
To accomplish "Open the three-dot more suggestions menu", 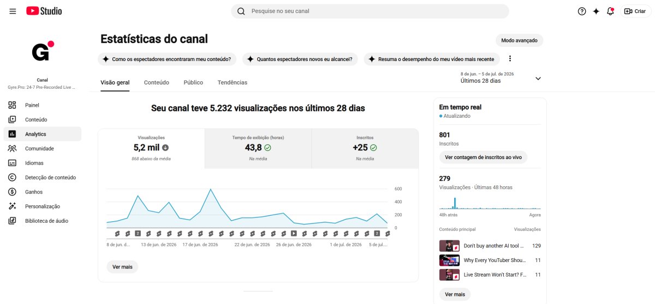I will 510,59.
